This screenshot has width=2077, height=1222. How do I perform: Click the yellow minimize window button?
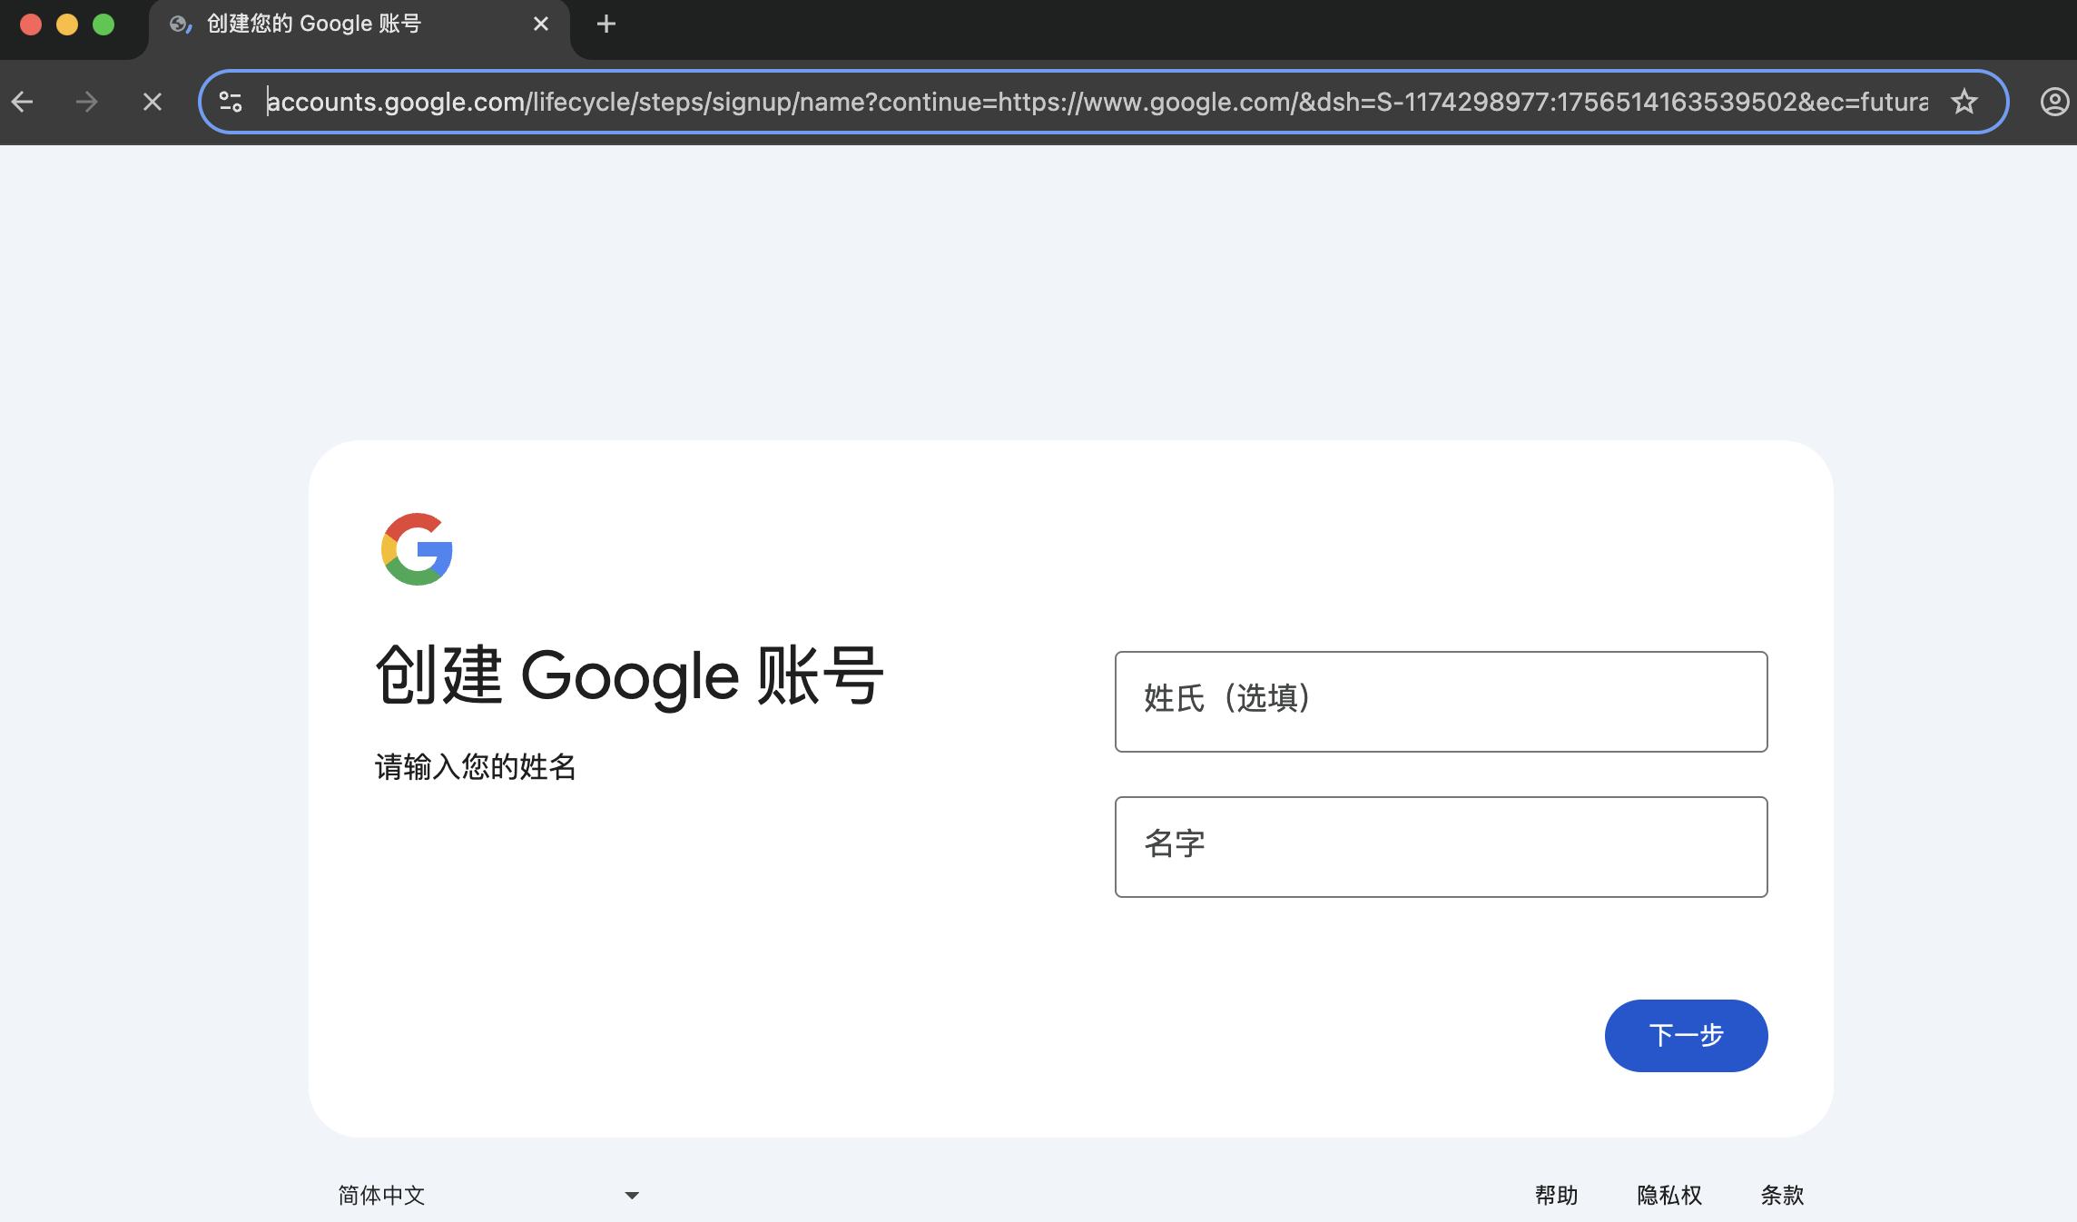(67, 25)
